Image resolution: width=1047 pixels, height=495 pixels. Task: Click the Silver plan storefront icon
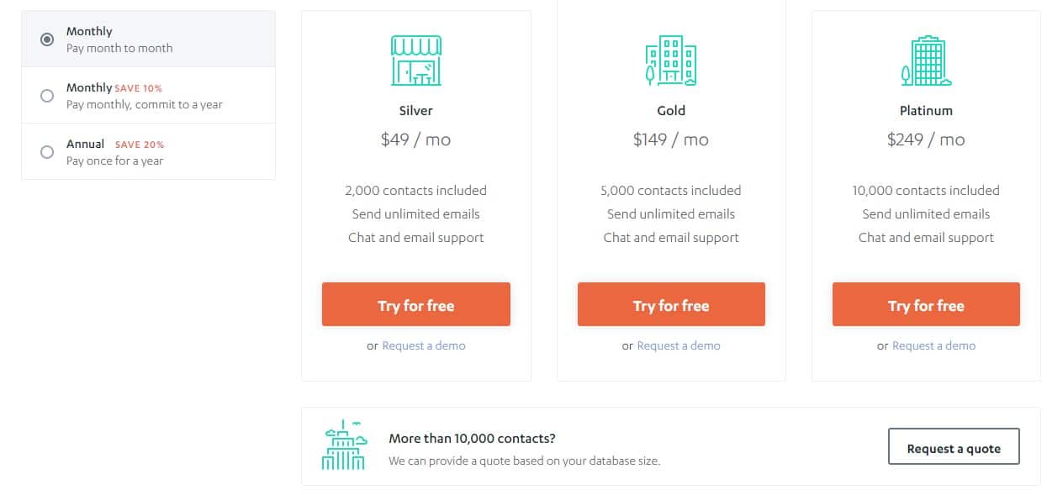[416, 61]
